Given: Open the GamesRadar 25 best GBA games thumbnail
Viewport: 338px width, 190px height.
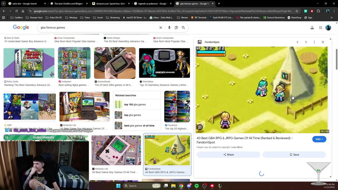Looking at the screenshot, I should point(115,63).
